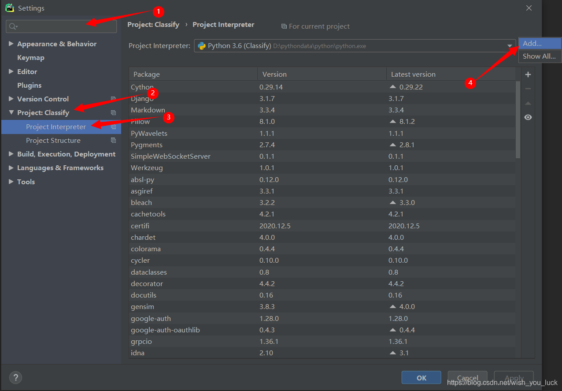Select Add... from interpreter menu
Screen dimensions: 562x391
[540, 44]
